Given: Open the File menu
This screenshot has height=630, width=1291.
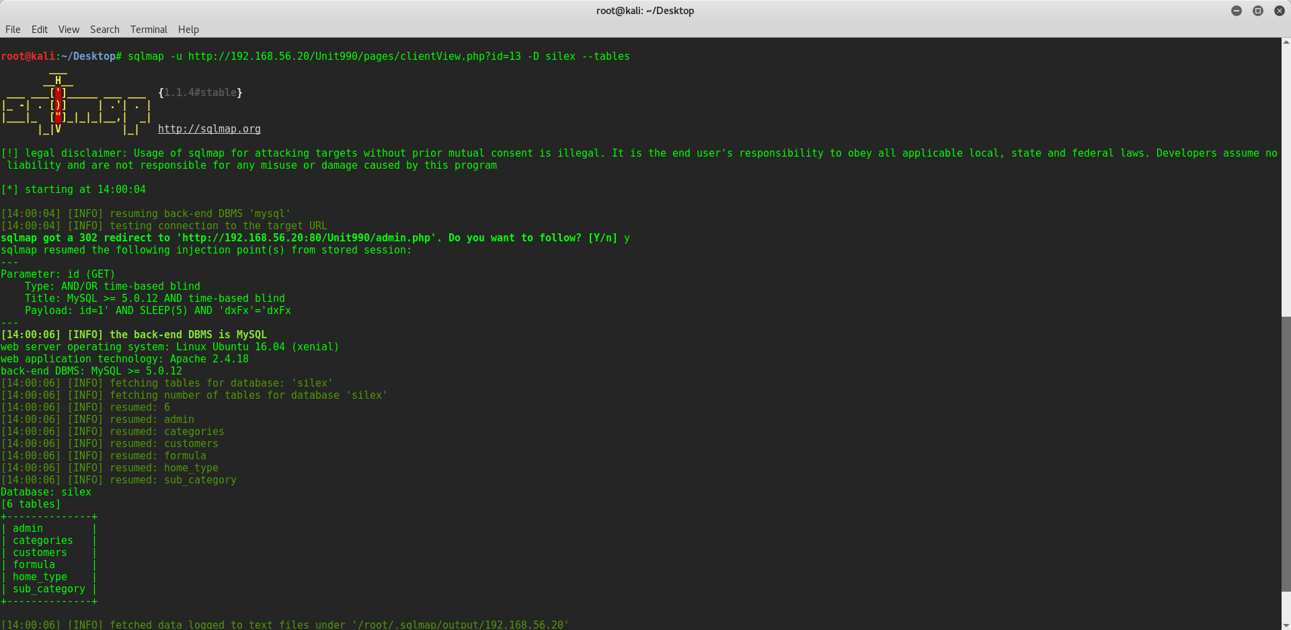Looking at the screenshot, I should (x=13, y=30).
